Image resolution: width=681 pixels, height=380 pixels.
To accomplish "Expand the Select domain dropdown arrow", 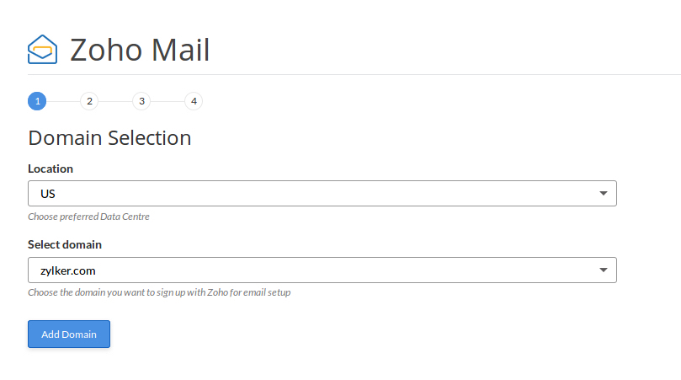I will pos(603,270).
